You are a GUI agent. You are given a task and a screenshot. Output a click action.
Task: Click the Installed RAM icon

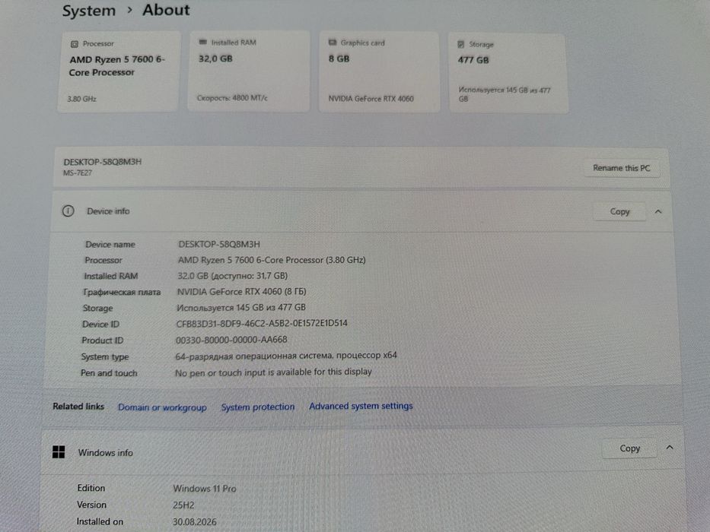pyautogui.click(x=203, y=42)
